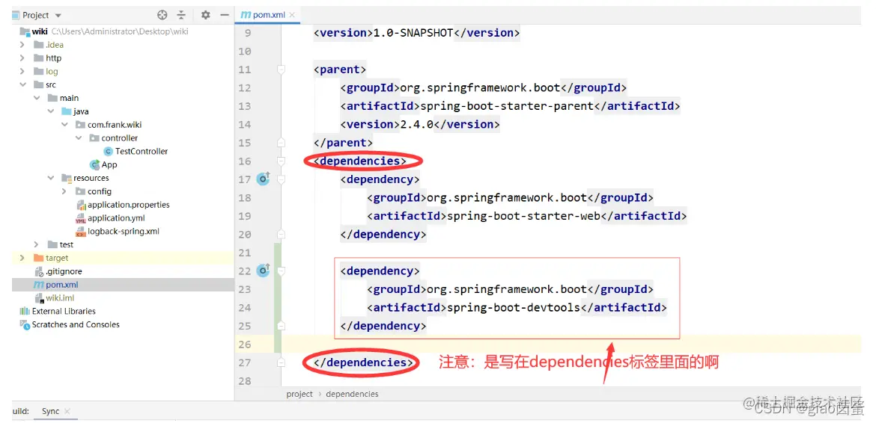Expand the config folder

65,192
